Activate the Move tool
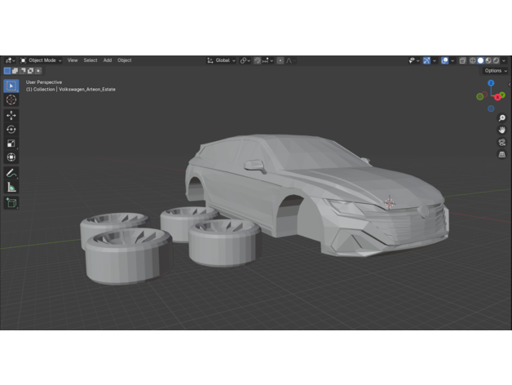 11,116
